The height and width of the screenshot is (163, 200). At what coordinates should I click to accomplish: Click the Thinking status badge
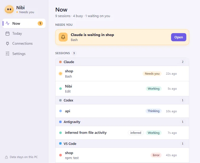153,111
